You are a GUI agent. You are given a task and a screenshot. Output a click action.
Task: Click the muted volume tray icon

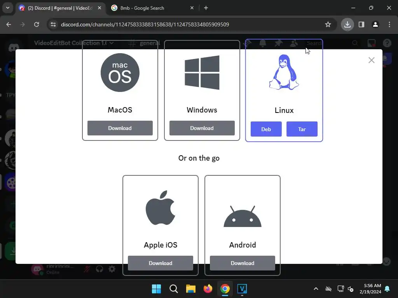point(351,289)
